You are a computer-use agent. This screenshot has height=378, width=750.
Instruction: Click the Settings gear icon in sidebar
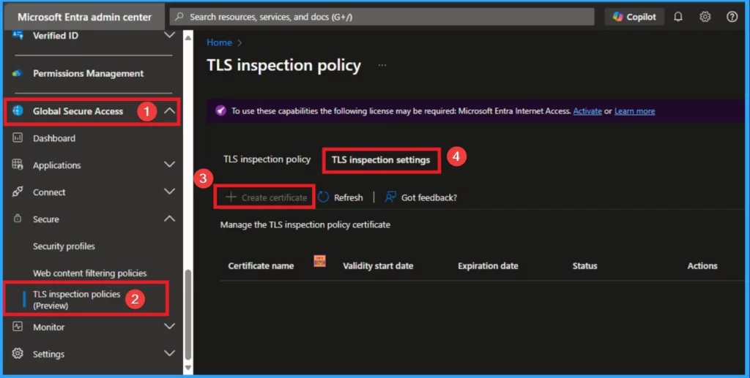18,353
